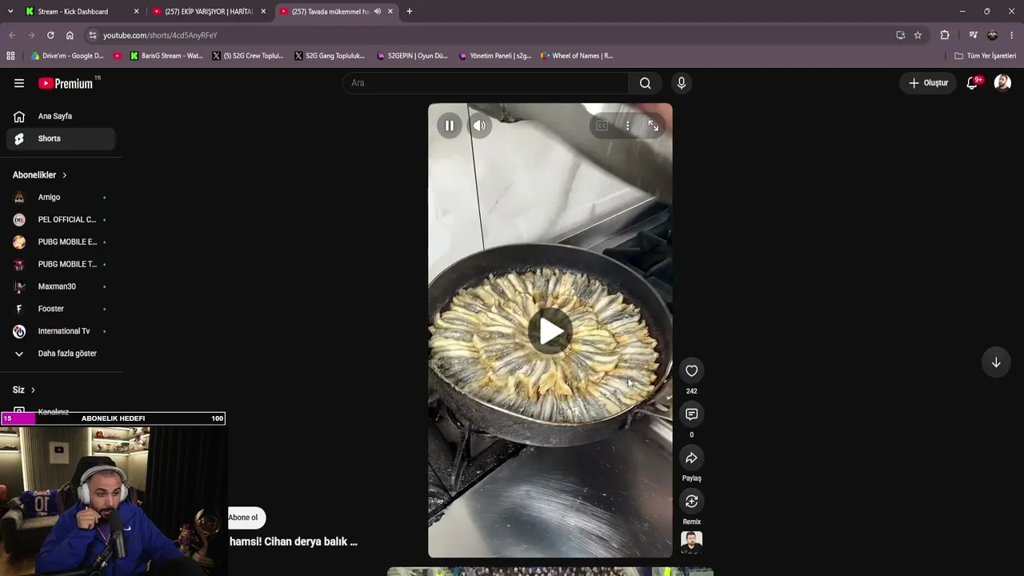Open the apps grid in bookmarks bar
This screenshot has height=576, width=1024.
10,56
